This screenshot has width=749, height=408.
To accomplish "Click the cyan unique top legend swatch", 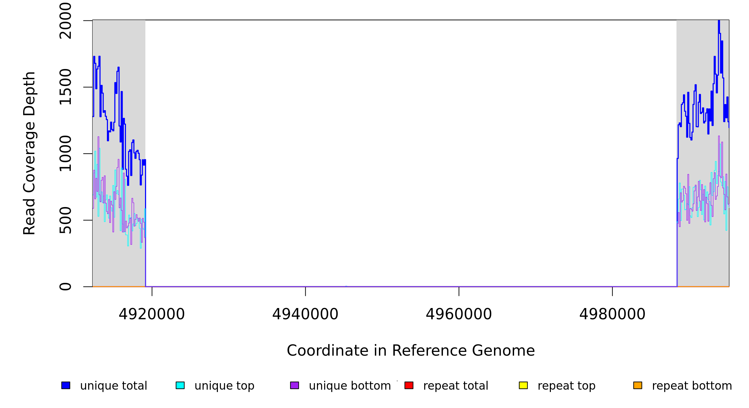I will (x=180, y=386).
